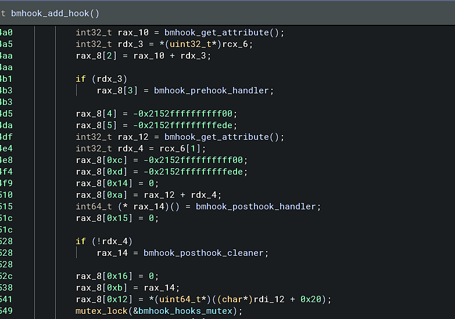This screenshot has width=455, height=319.
Task: Select the -0x2152ffffffffff00 constant on rax_8[0xc] line
Action: tap(193, 160)
